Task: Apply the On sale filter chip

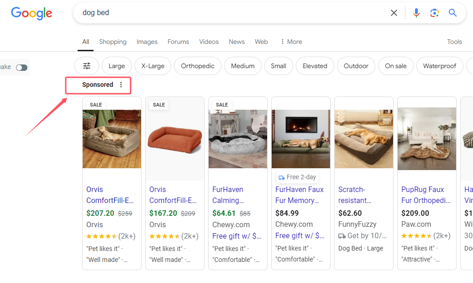Action: click(396, 66)
